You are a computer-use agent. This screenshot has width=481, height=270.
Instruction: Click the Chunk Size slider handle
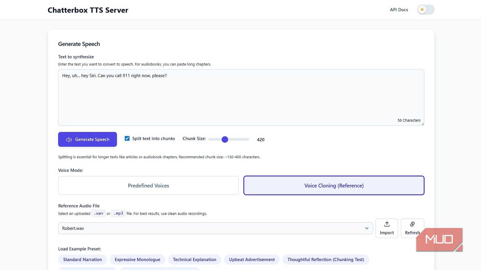tap(225, 140)
